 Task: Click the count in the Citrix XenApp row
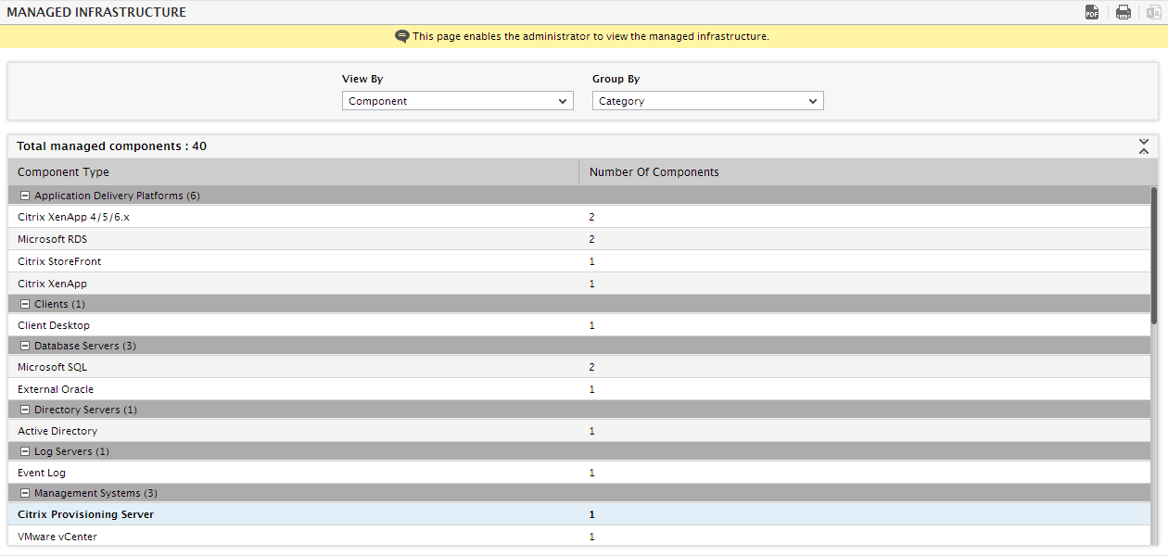click(592, 284)
